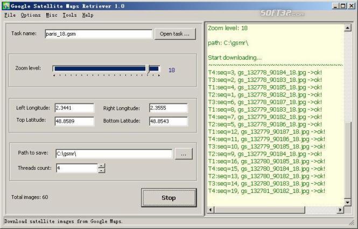Select log entry T3:seq=10 gs_132779_90185
The image size is (358, 229).
[x=266, y=147]
